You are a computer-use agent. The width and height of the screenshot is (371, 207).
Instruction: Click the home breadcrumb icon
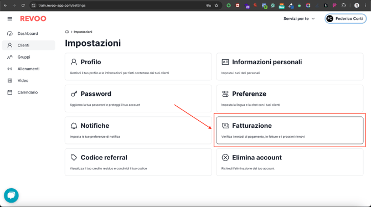tap(67, 32)
